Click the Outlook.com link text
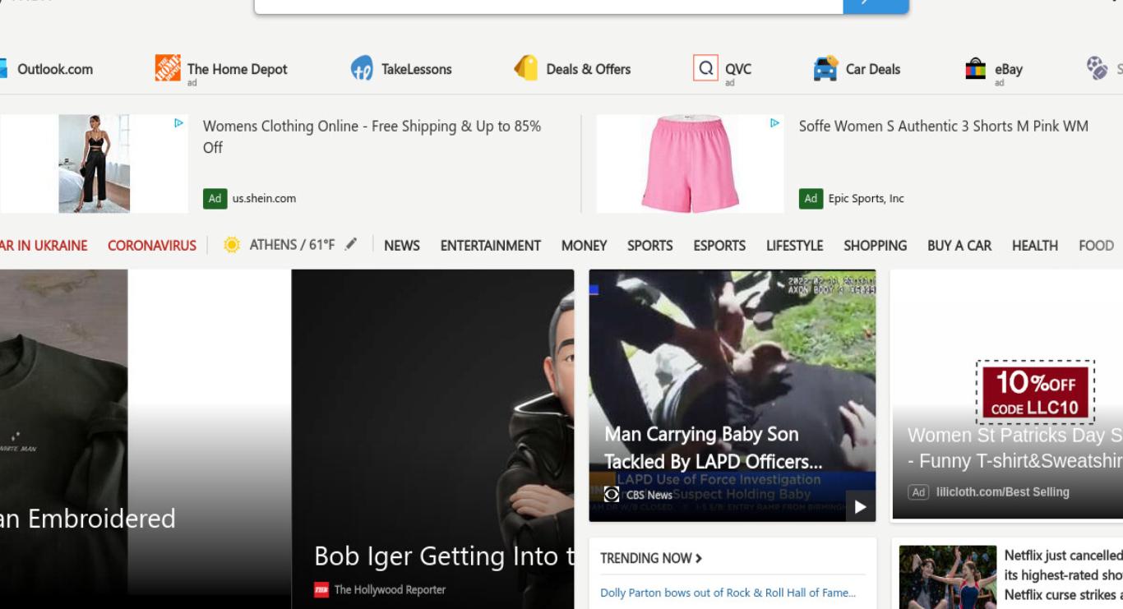The width and height of the screenshot is (1123, 609). point(55,69)
